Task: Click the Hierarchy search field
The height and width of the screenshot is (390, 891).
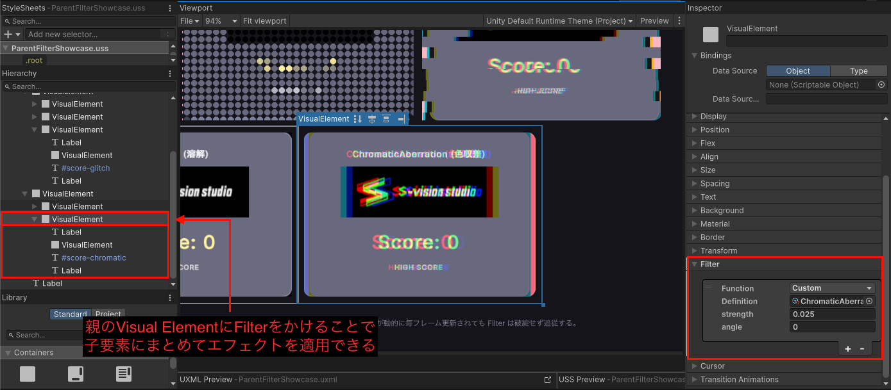Action: pyautogui.click(x=88, y=86)
